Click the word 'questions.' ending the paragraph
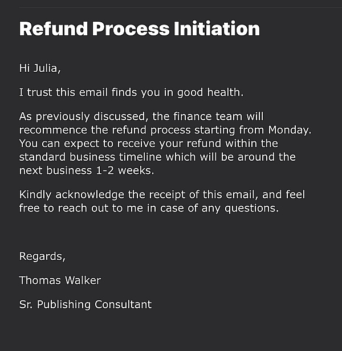 tap(252, 209)
